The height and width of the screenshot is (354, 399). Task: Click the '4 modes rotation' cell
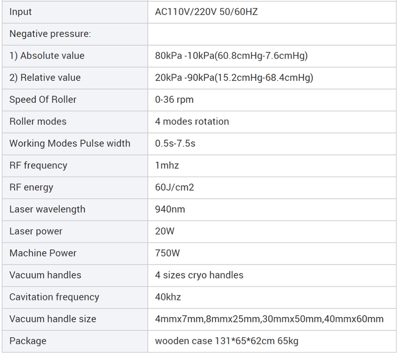192,122
